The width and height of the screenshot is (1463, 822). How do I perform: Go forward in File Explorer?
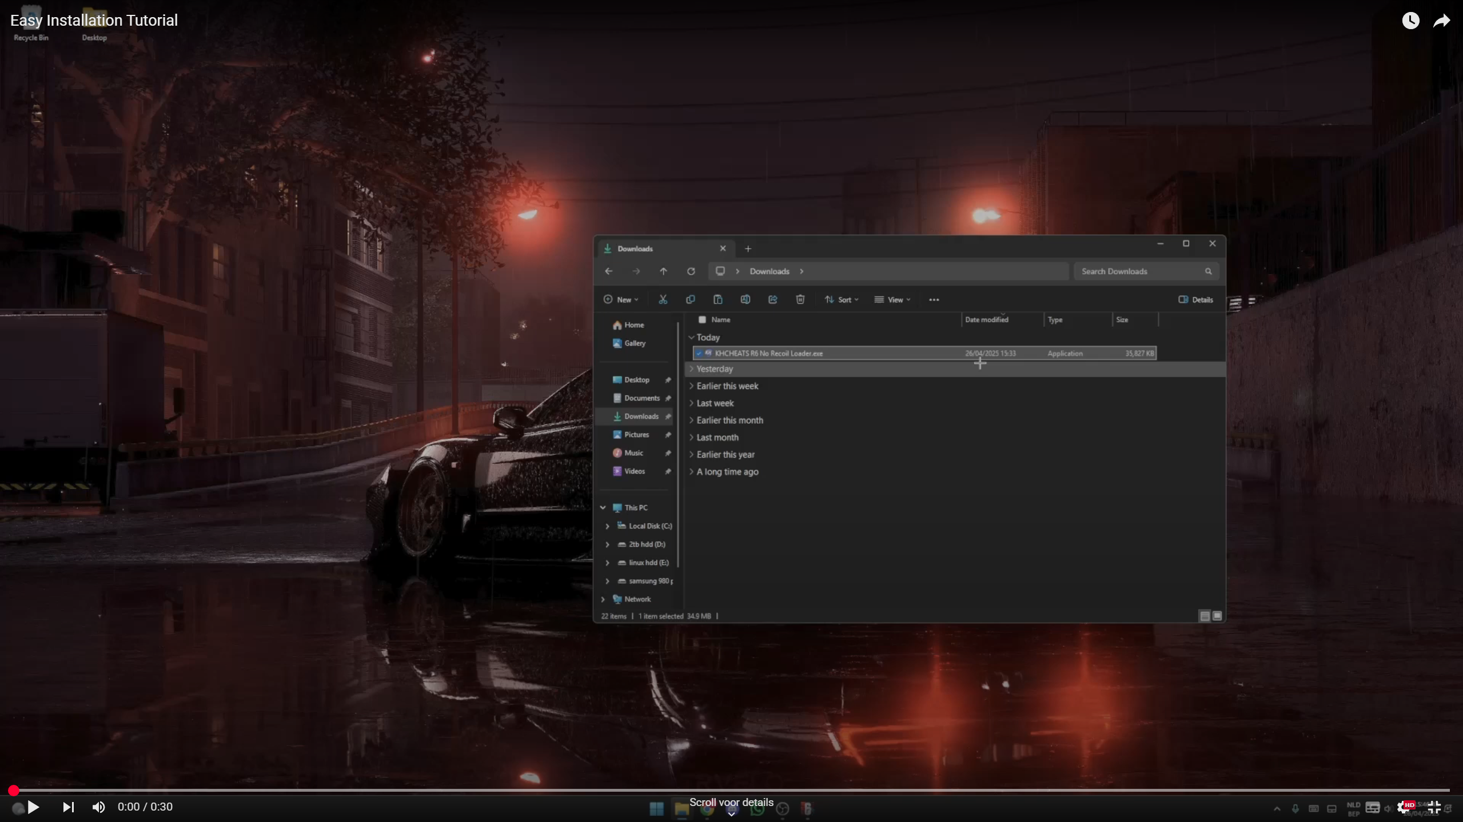pos(636,271)
